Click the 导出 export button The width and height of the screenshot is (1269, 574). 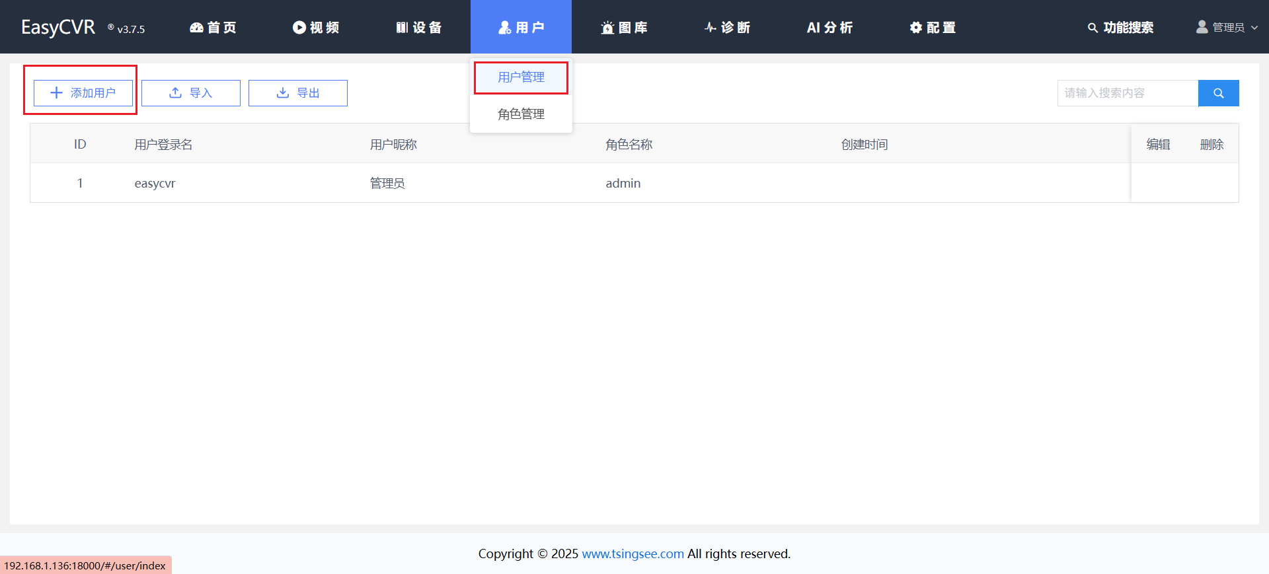(298, 93)
